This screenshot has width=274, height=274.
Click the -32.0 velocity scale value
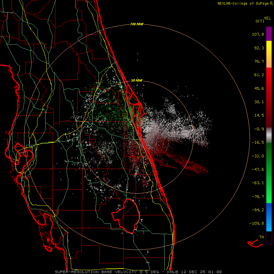click(x=258, y=156)
